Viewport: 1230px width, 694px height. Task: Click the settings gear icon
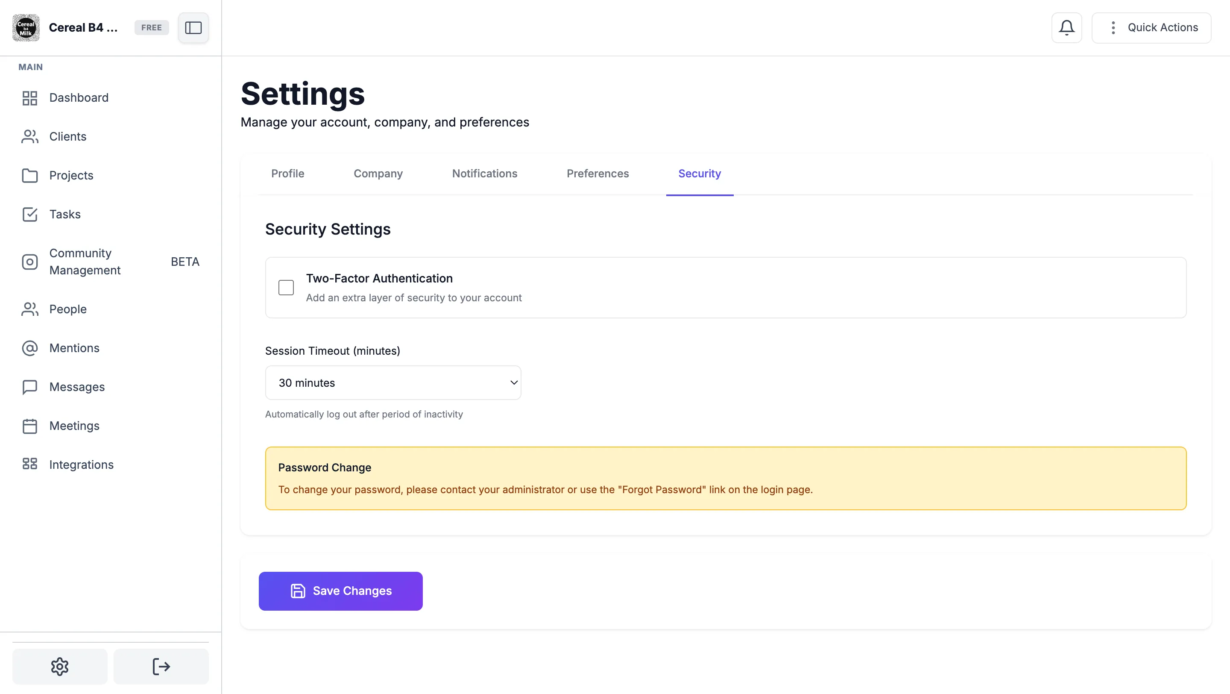click(x=60, y=666)
